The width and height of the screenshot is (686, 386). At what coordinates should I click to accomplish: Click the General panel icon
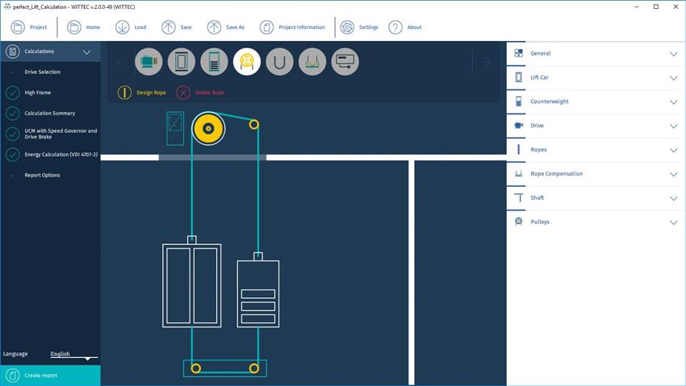(x=518, y=53)
